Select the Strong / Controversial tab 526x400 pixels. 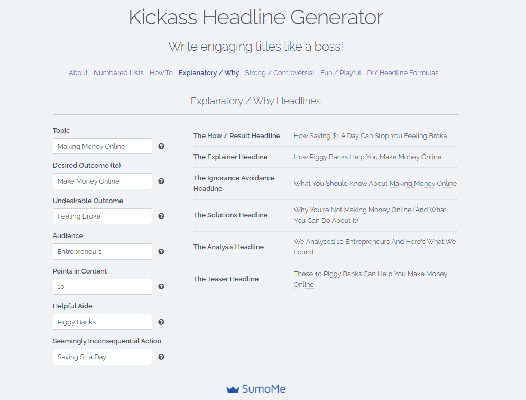click(x=280, y=73)
